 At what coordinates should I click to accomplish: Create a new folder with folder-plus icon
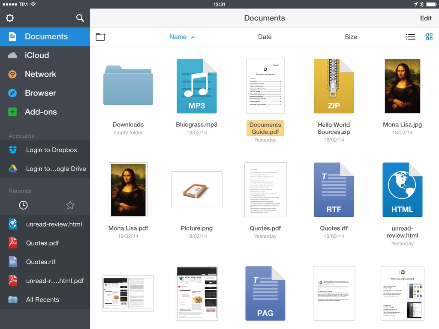101,37
